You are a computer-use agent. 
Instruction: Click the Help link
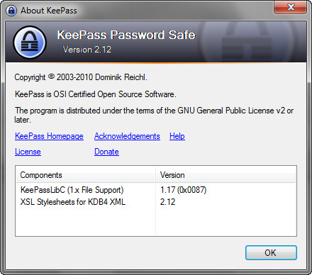[x=177, y=136]
